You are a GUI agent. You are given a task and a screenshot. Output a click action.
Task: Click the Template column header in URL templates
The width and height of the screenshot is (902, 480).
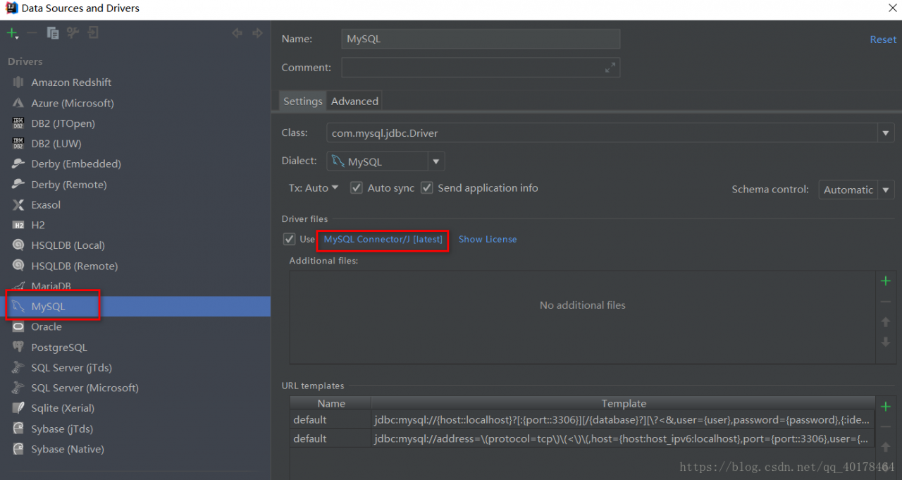(624, 403)
